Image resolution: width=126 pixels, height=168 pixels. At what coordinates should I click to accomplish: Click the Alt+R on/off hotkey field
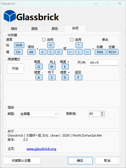click(104, 62)
